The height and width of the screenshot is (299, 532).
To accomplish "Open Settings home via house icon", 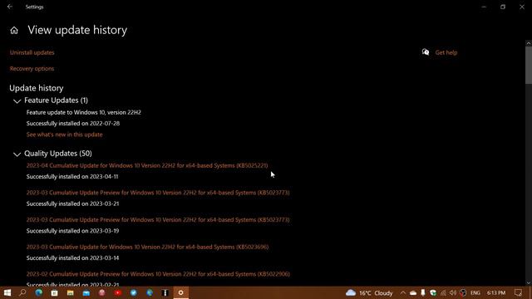I will point(14,30).
